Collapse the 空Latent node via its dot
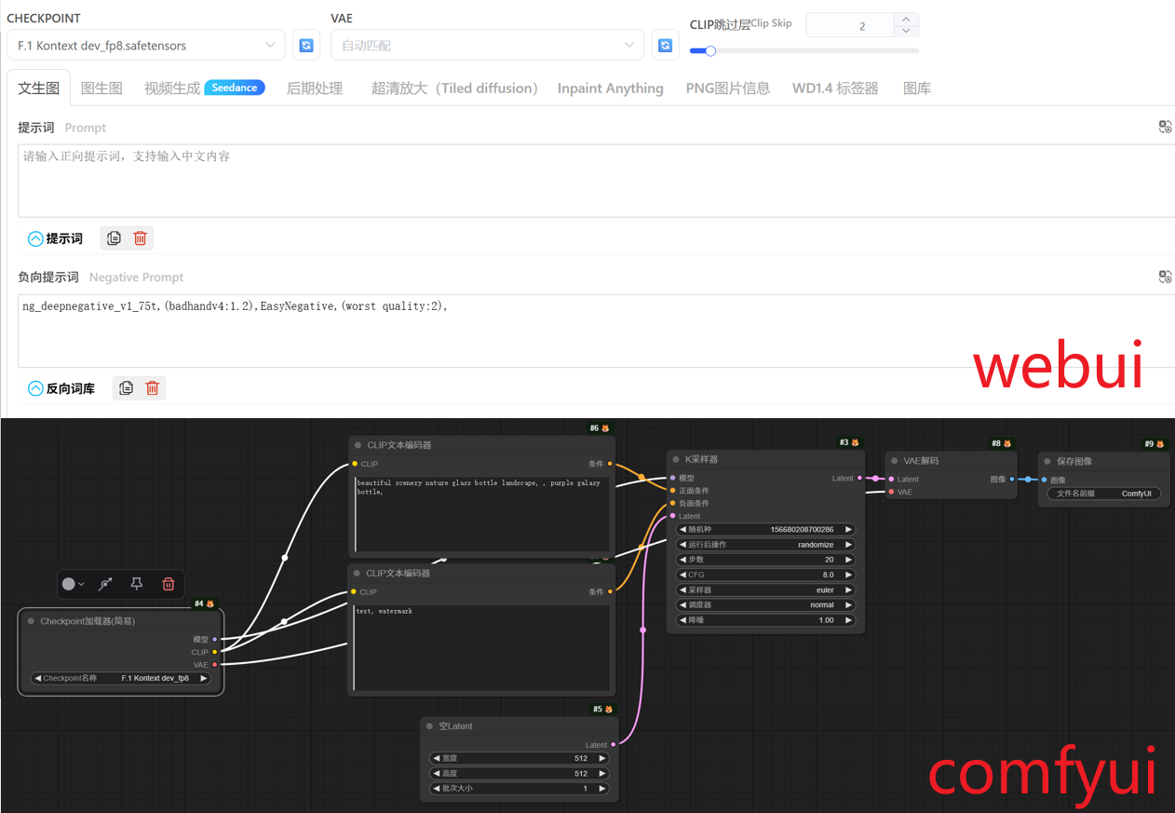This screenshot has height=813, width=1175. tap(429, 725)
